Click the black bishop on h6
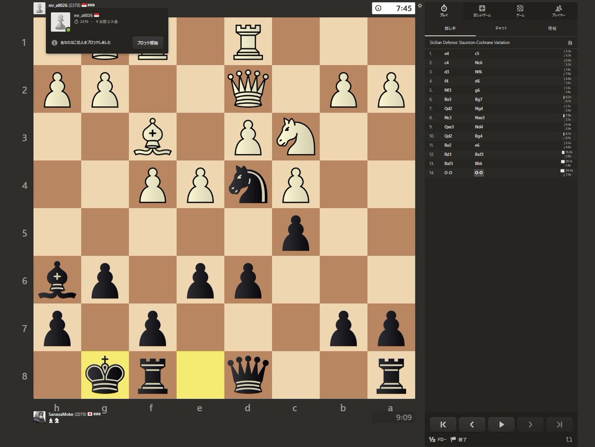The width and height of the screenshot is (595, 447). click(x=57, y=279)
